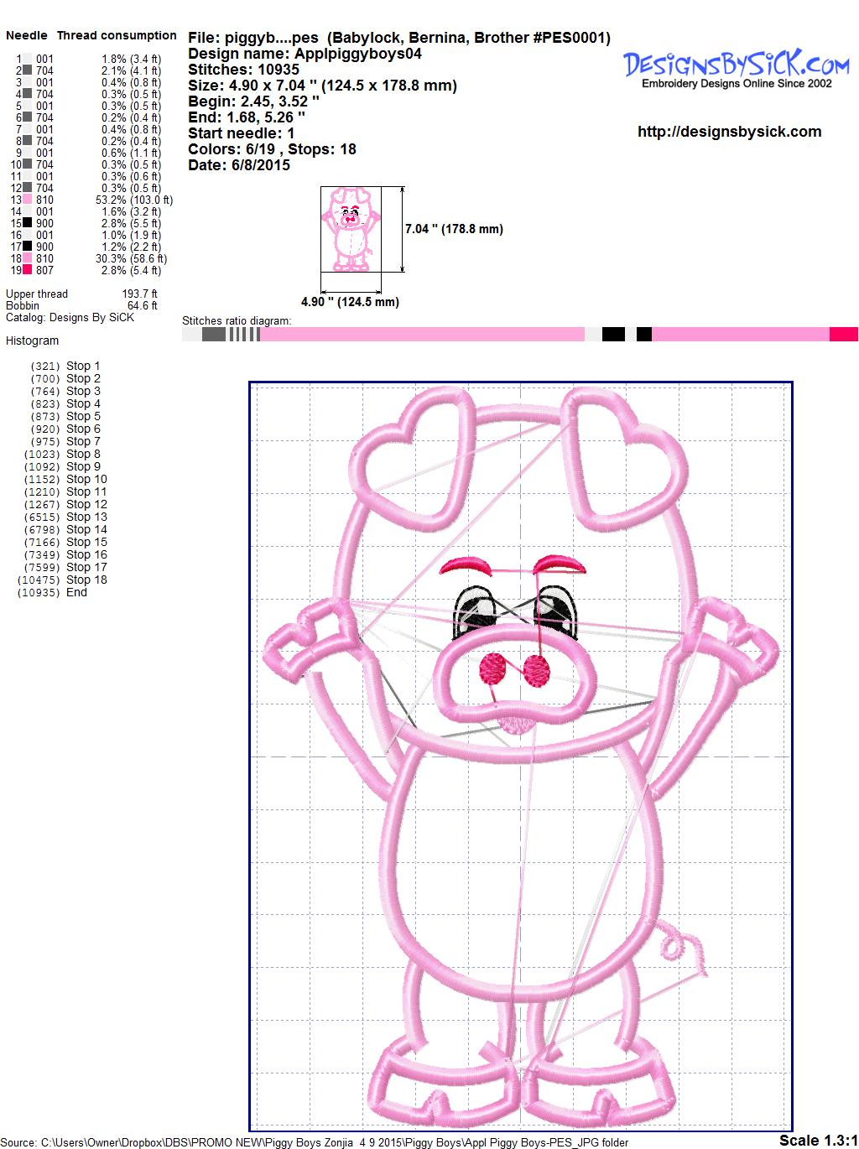This screenshot has width=859, height=1149.
Task: Select the black swatch for needle 15
Action: pyautogui.click(x=28, y=223)
